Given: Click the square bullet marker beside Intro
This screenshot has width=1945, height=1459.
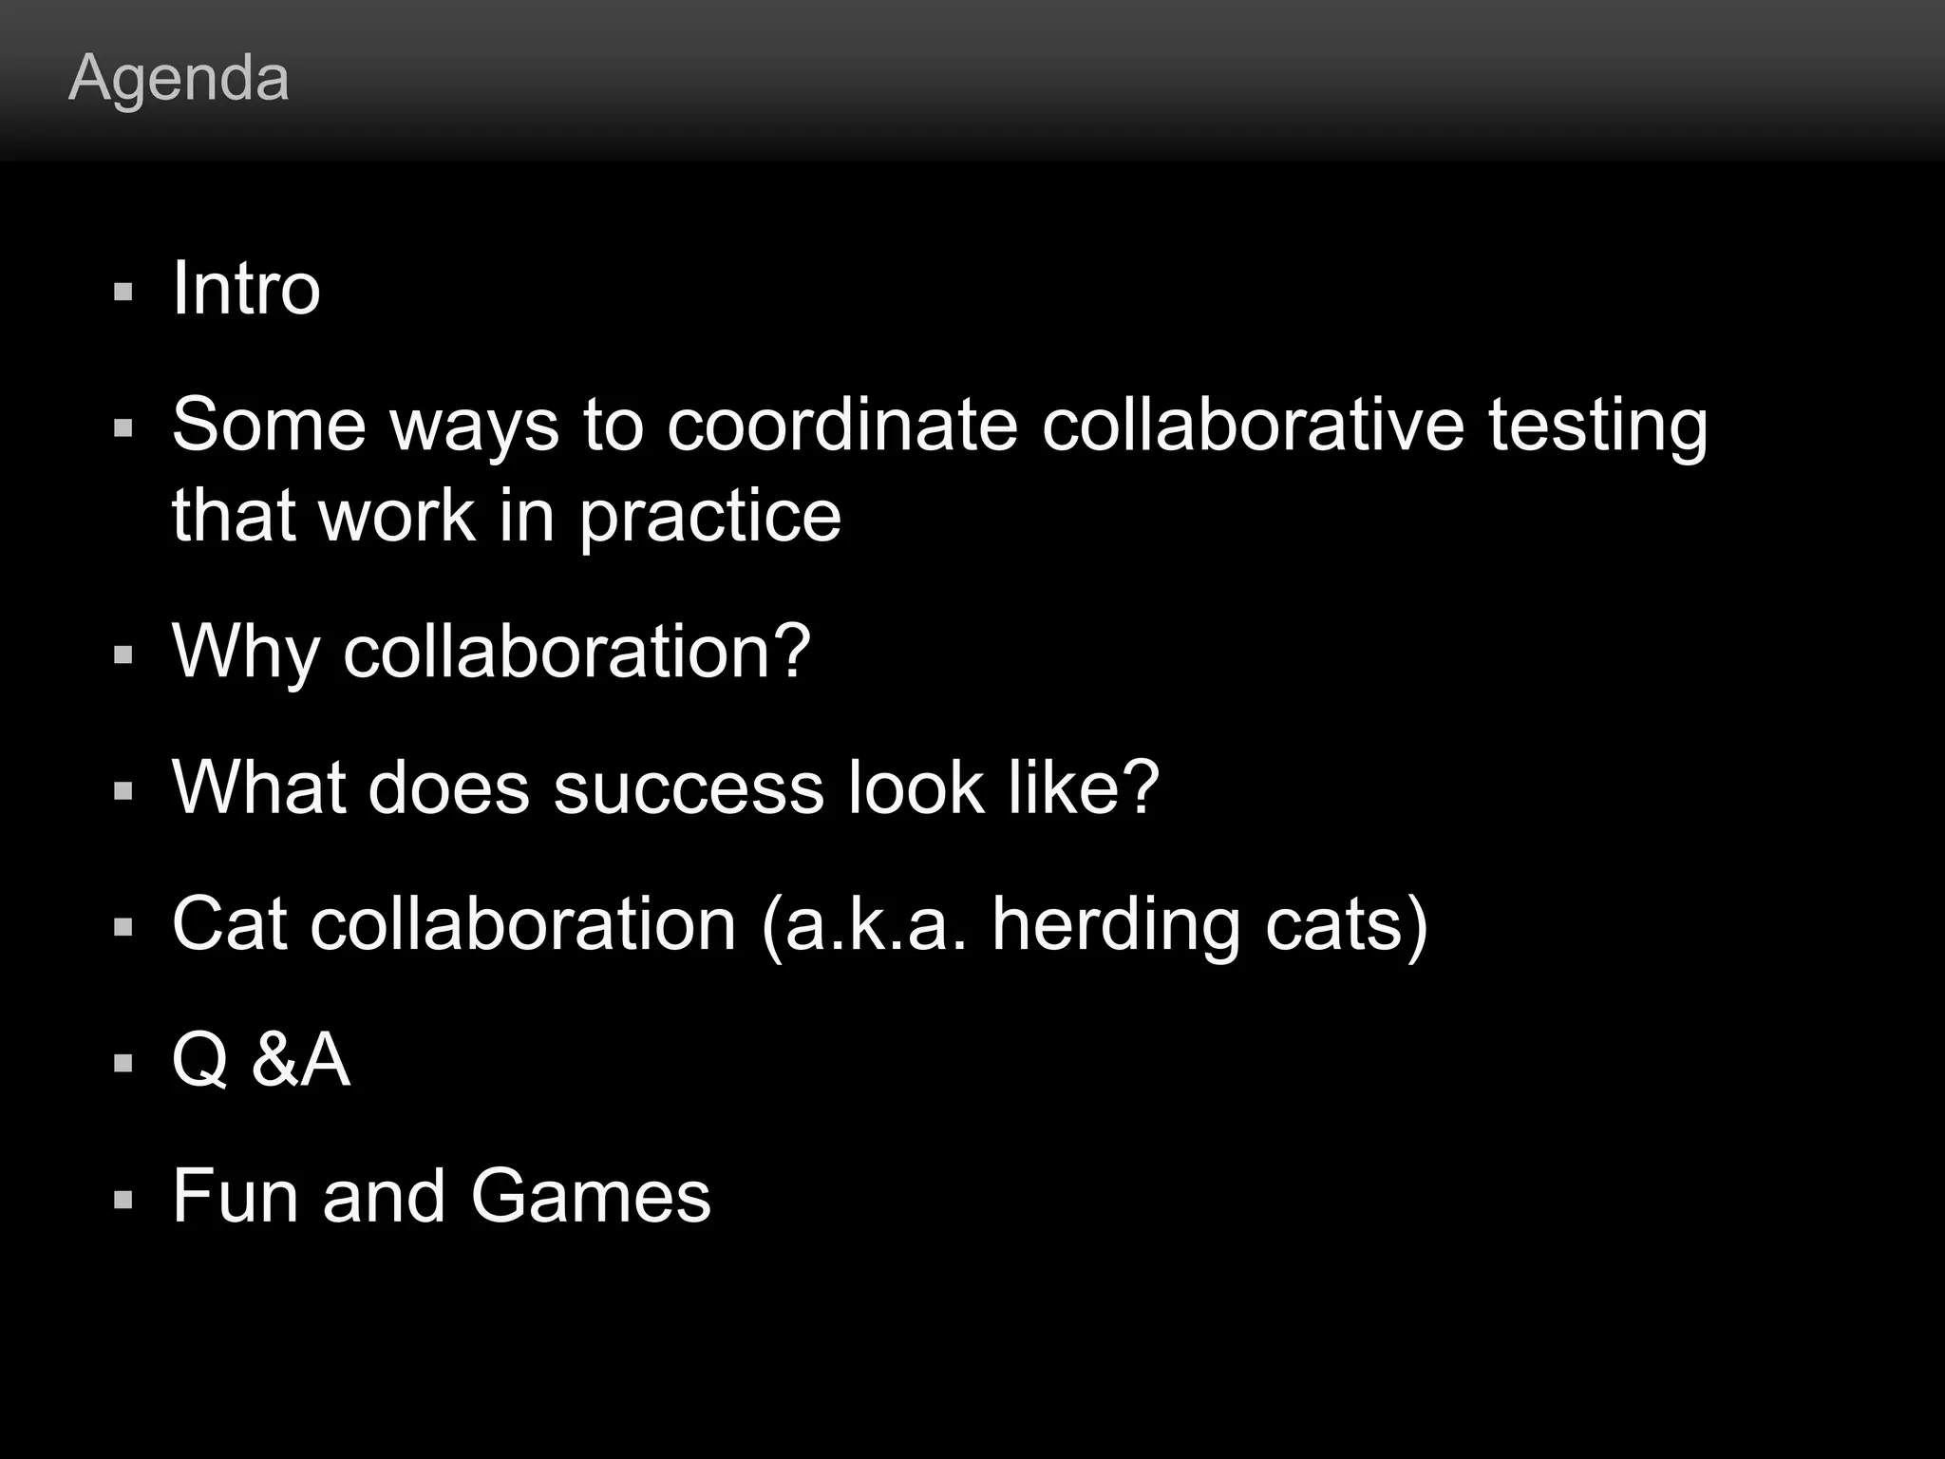Looking at the screenshot, I should [123, 292].
